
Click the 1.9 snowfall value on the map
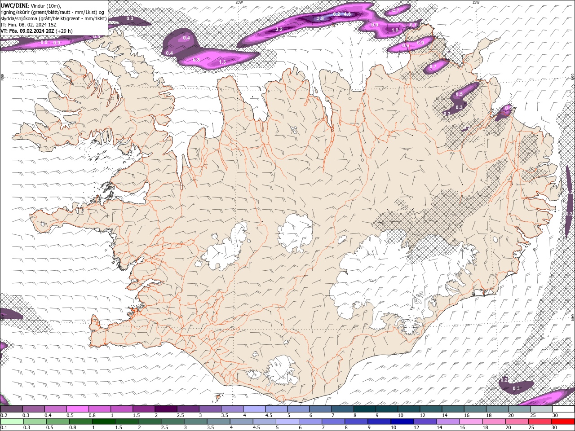[395, 30]
